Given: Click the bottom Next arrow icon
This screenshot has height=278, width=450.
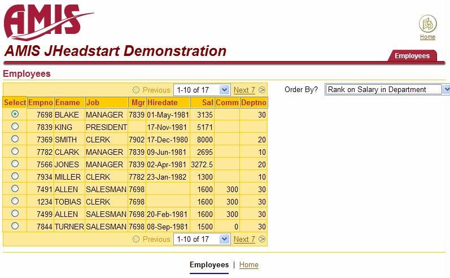Looking at the screenshot, I should (262, 239).
